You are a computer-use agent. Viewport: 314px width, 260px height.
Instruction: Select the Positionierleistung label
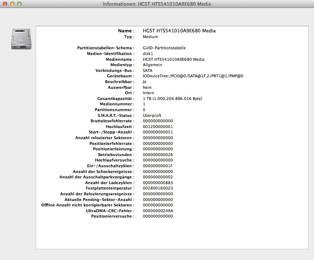(x=114, y=149)
